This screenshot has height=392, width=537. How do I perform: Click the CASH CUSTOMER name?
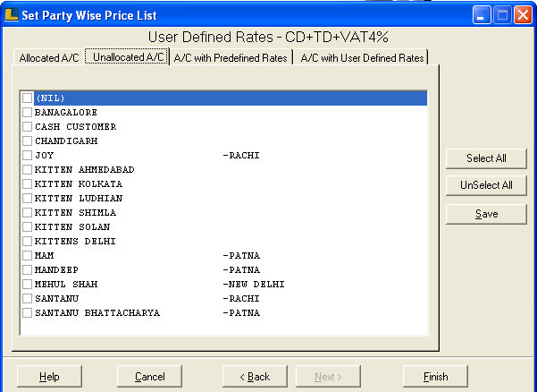pyautogui.click(x=75, y=126)
